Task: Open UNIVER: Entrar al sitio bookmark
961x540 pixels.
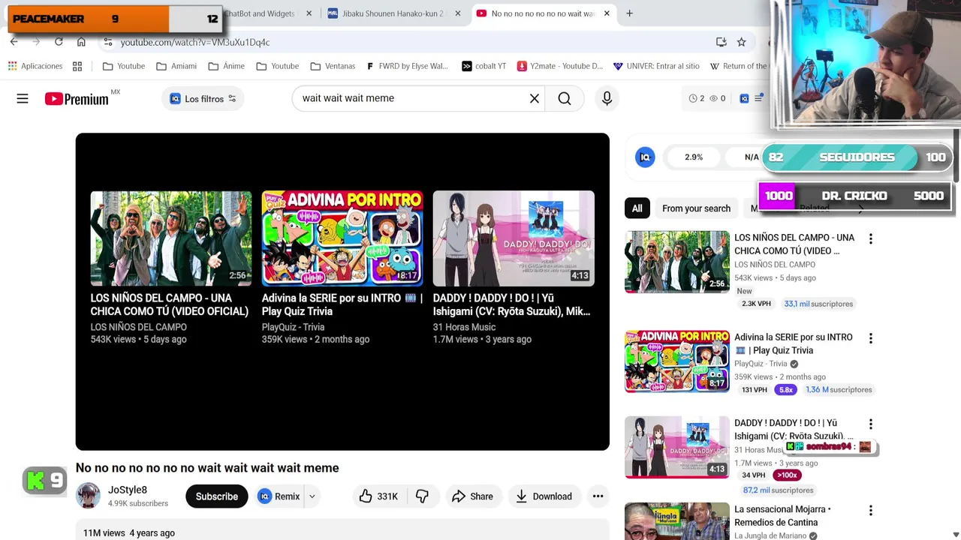Action: click(656, 66)
